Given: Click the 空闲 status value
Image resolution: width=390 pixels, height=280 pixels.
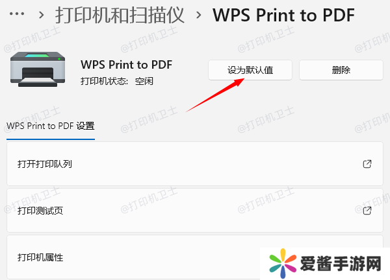Looking at the screenshot, I should [x=144, y=82].
